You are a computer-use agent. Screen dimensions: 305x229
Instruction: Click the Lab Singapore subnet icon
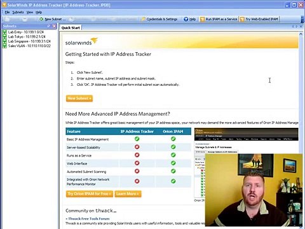[4, 41]
